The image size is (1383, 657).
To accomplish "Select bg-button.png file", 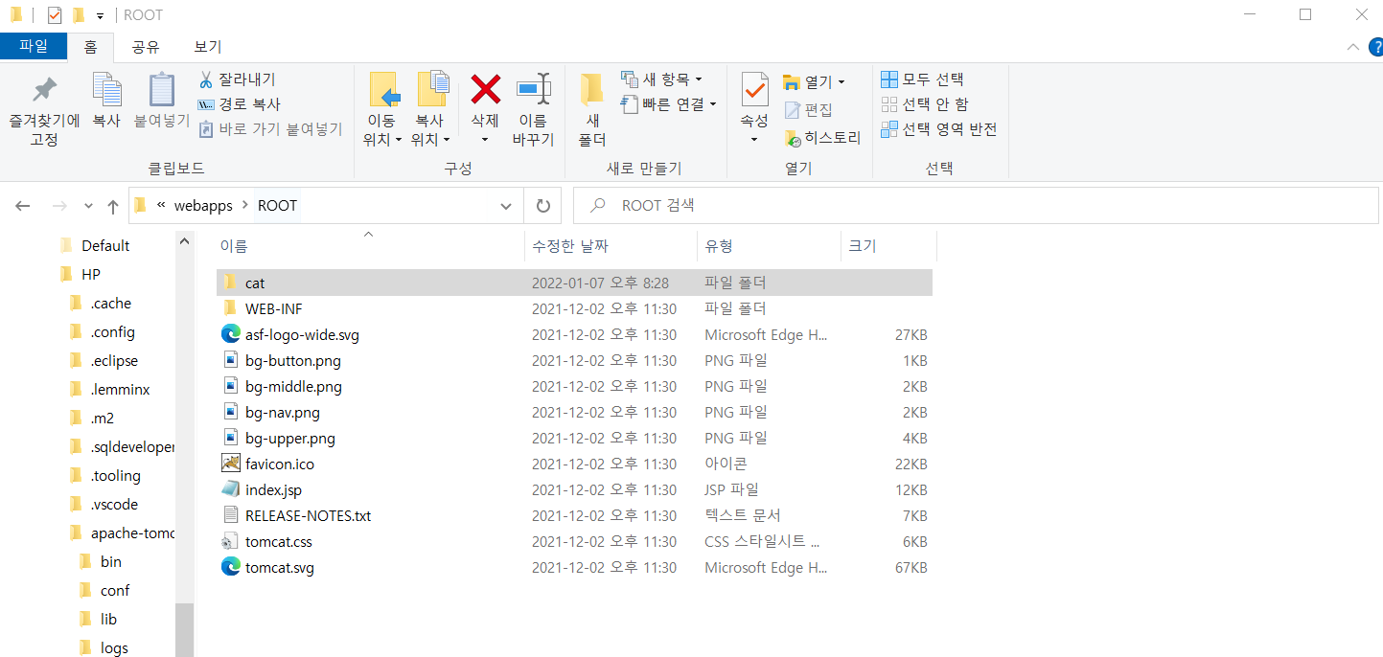I will click(x=574, y=360).
